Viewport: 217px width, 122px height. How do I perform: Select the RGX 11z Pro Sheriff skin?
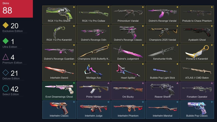point(59,15)
